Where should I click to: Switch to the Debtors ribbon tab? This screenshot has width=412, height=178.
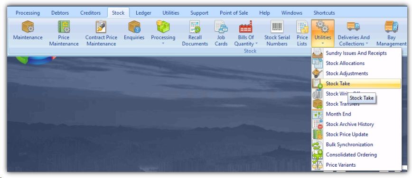click(60, 13)
